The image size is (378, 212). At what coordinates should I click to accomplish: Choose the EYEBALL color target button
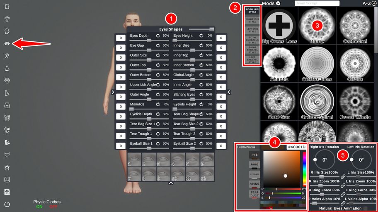(x=254, y=175)
